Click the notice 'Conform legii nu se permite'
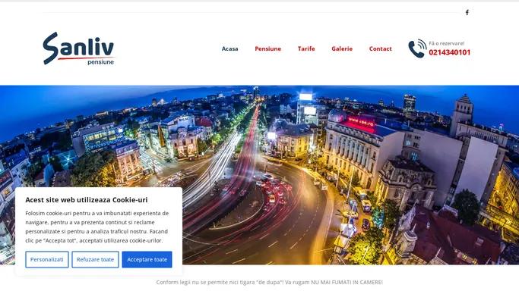The width and height of the screenshot is (519, 291). tap(270, 282)
